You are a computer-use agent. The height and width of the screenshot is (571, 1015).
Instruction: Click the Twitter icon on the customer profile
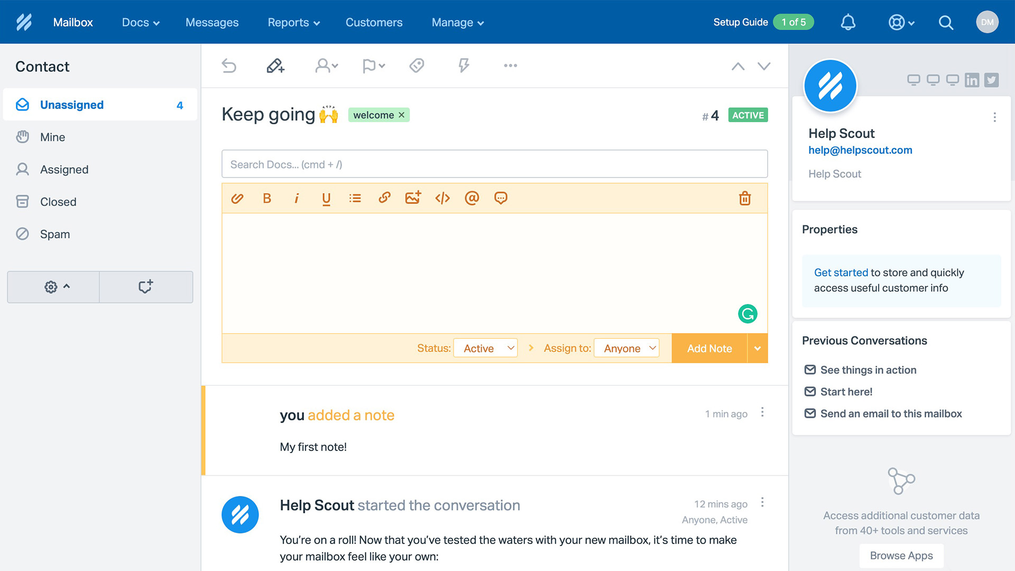[991, 80]
